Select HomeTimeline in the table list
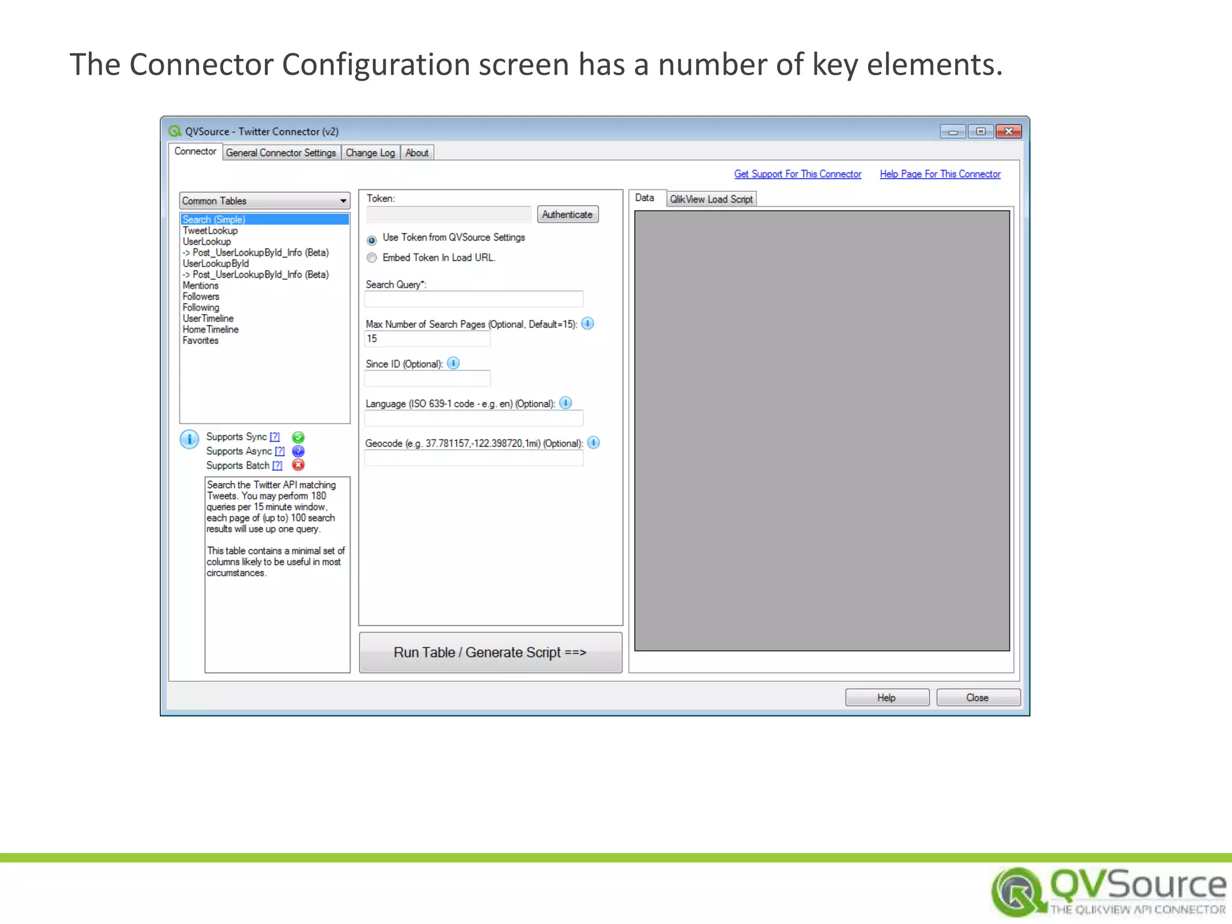The height and width of the screenshot is (924, 1232). point(265,329)
